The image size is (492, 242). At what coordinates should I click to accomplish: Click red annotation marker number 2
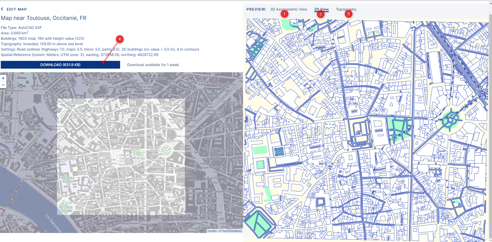coord(321,14)
